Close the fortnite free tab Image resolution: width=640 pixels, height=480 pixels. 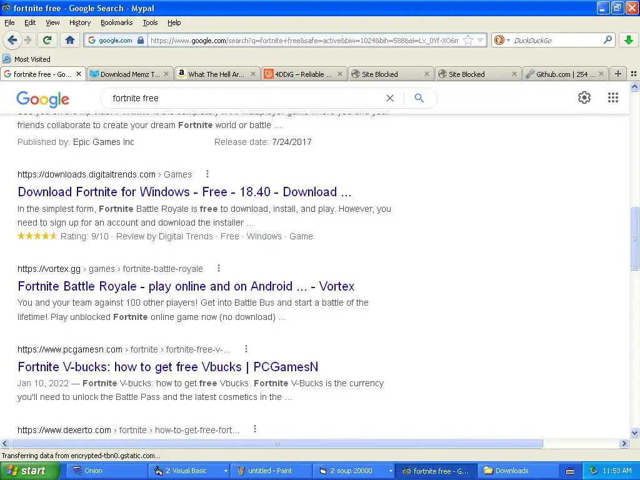[79, 74]
